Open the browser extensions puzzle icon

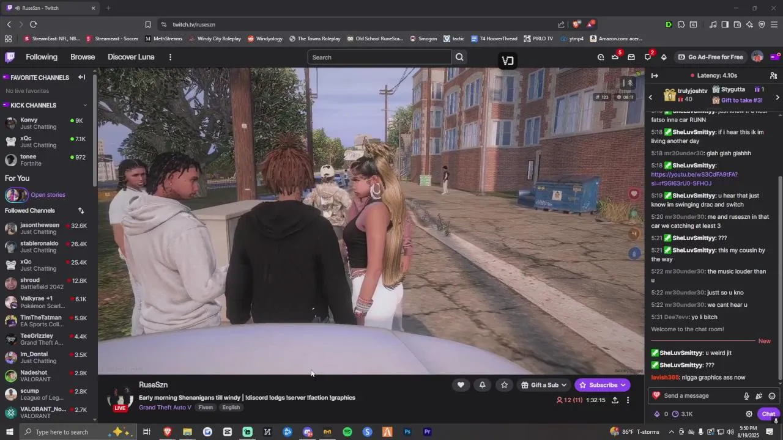(681, 24)
